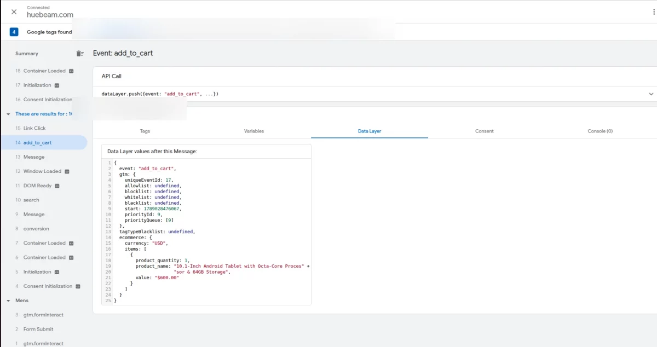The image size is (657, 347).
Task: Select event 18 Container Loaded
Action: pos(44,71)
